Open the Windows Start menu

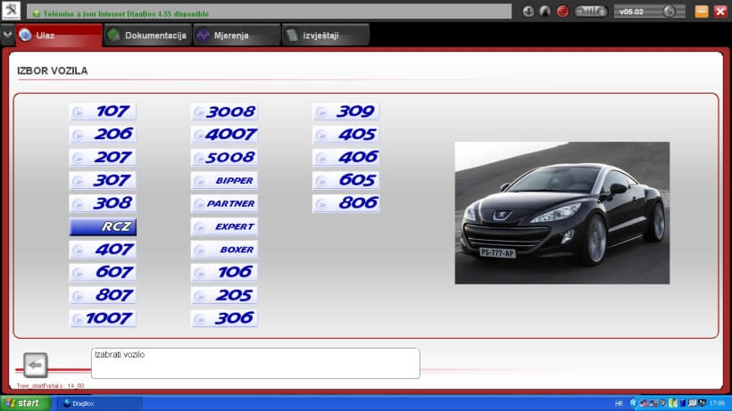(25, 403)
